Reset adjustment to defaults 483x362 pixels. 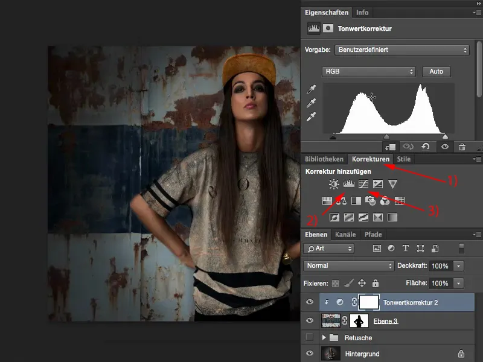click(426, 147)
